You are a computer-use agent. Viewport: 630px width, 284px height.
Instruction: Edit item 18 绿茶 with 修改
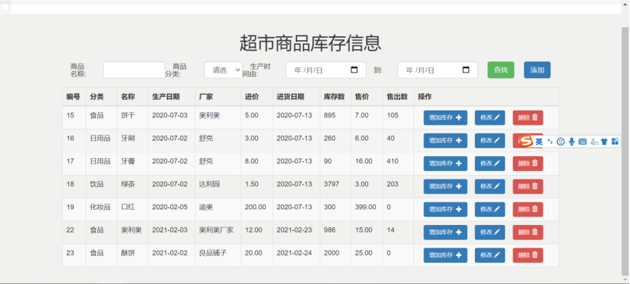pyautogui.click(x=490, y=186)
